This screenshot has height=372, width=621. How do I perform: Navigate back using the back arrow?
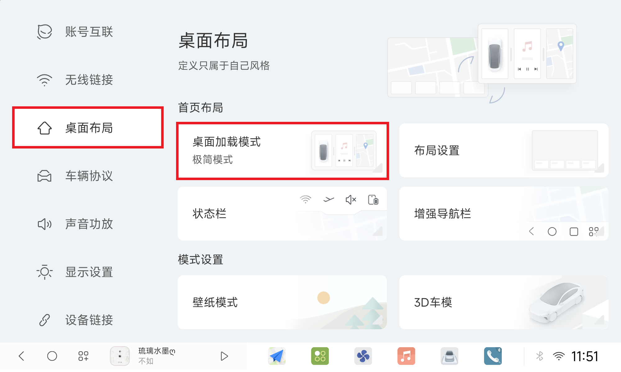click(x=21, y=356)
